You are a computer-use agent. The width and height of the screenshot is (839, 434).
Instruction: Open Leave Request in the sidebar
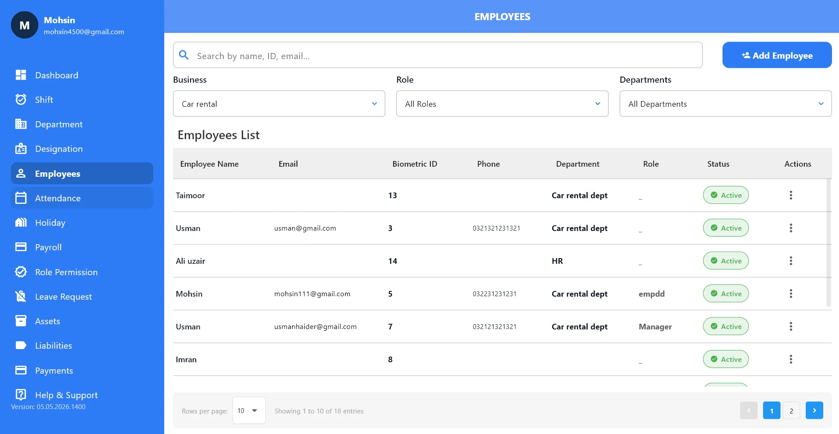tap(82, 297)
